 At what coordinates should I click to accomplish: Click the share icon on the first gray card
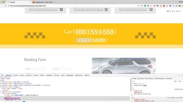61,9
